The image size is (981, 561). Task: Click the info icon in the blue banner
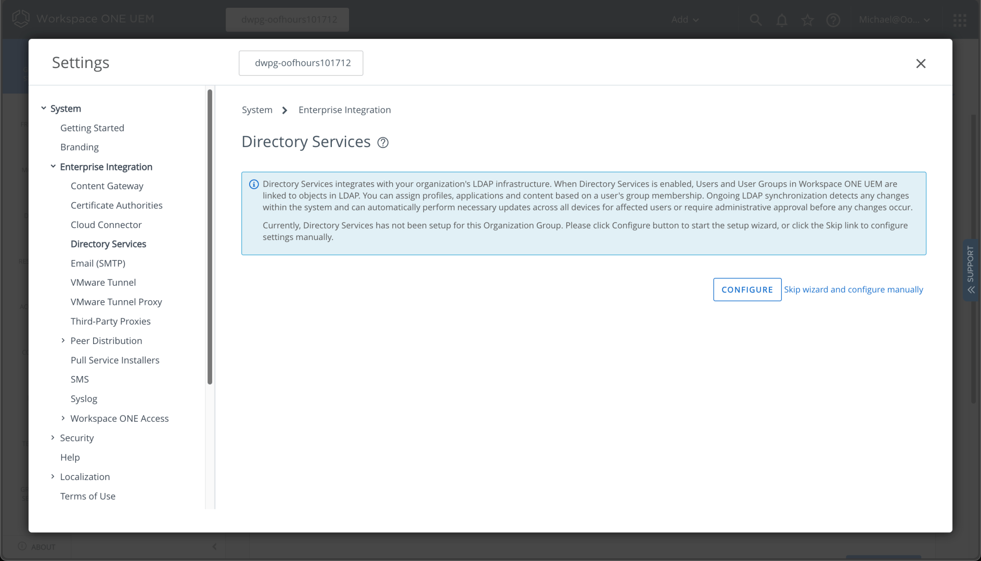pos(254,184)
